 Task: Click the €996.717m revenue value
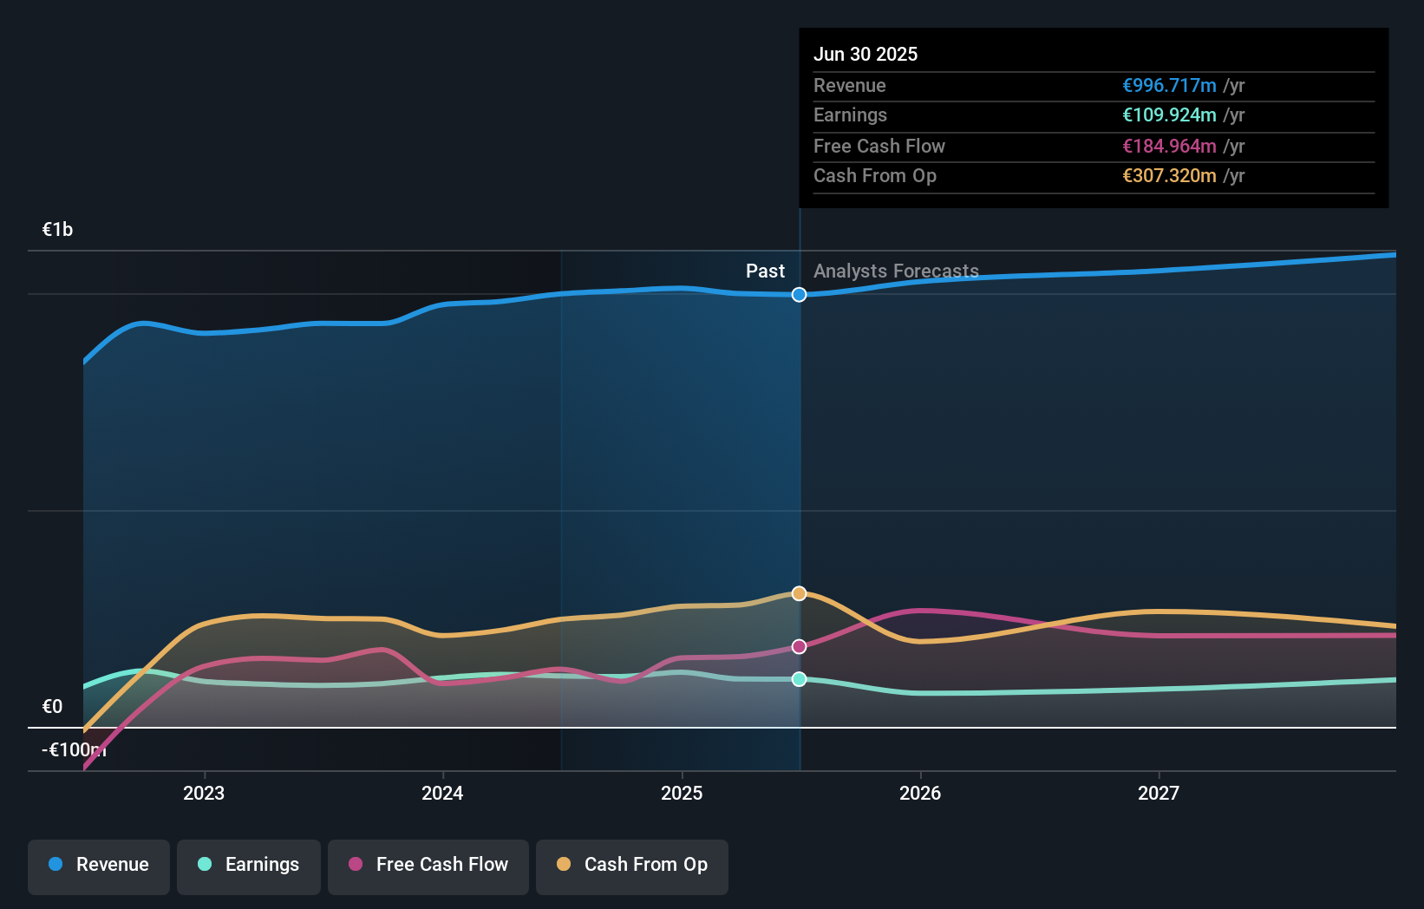coord(1169,85)
